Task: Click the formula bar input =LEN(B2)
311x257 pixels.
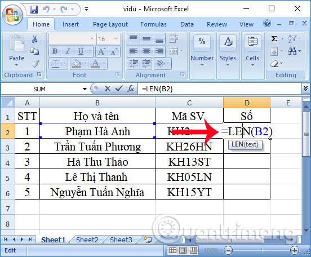Action: [x=219, y=88]
